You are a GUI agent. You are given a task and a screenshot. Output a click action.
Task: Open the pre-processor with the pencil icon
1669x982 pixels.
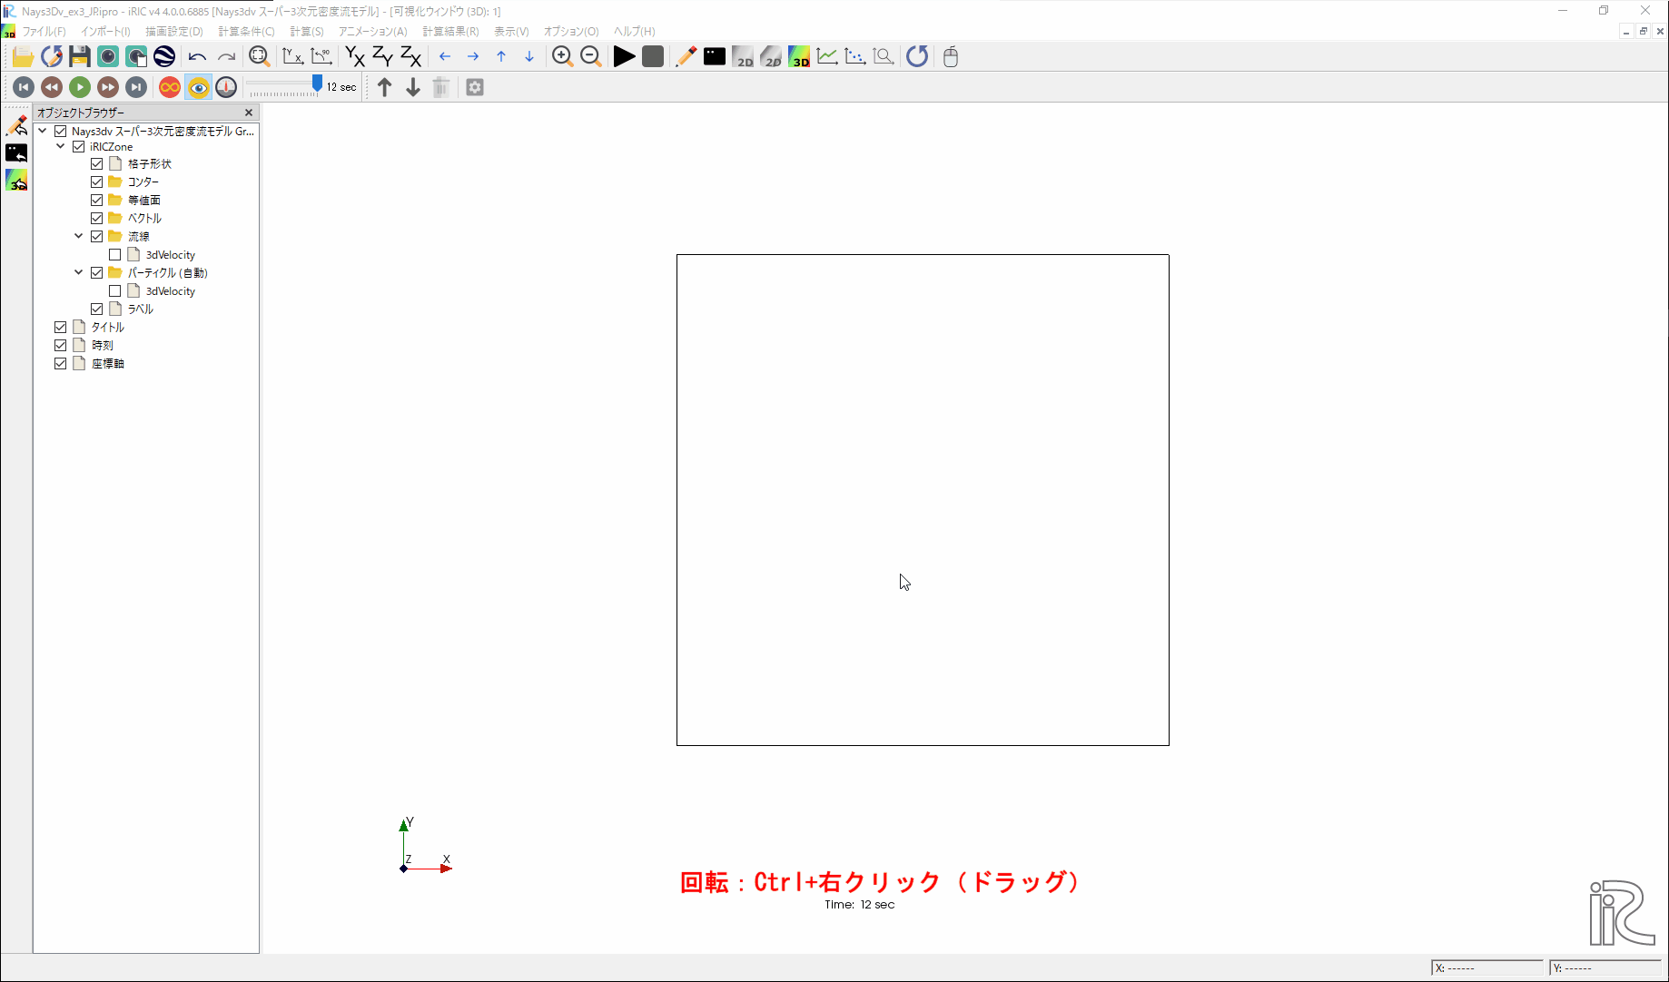pos(686,56)
